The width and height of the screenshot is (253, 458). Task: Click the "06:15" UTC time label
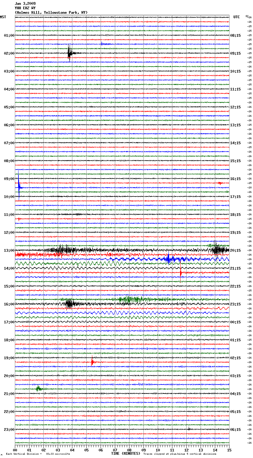tap(235, 430)
